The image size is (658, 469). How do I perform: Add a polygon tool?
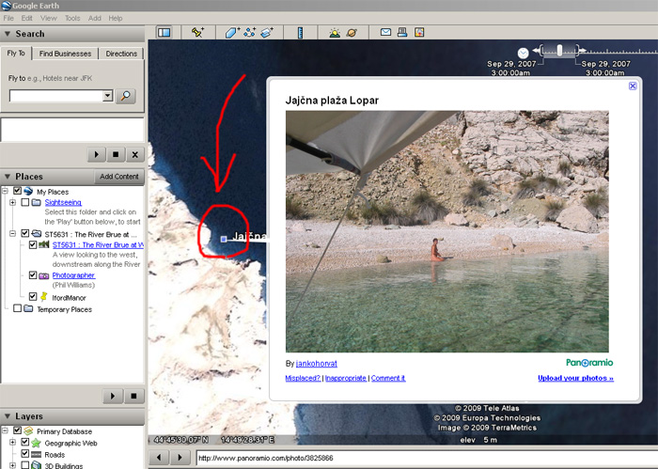pos(232,32)
